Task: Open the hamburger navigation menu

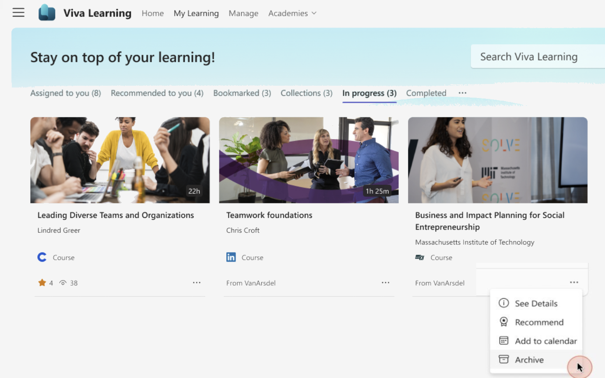Action: point(18,12)
